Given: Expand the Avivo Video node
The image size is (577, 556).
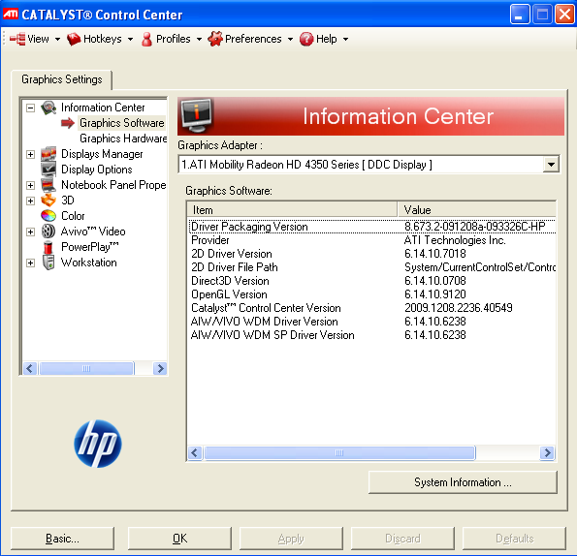Looking at the screenshot, I should 30,232.
